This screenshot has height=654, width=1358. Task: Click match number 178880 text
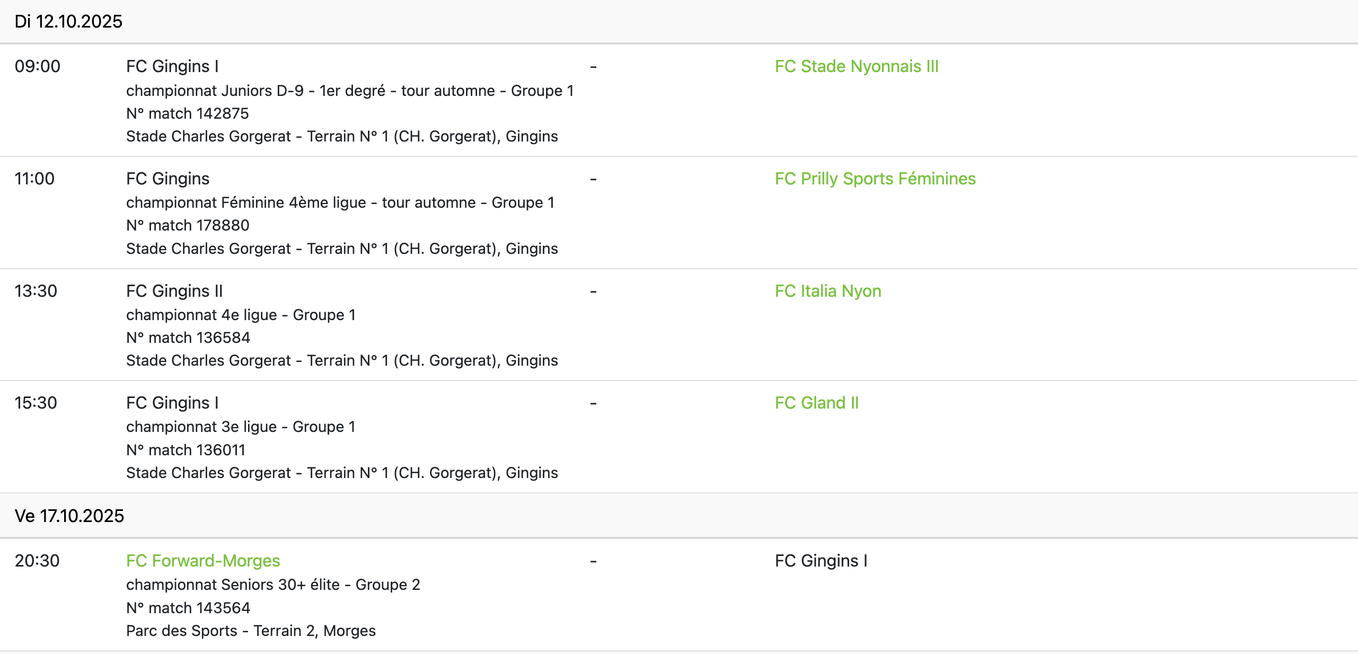pyautogui.click(x=188, y=225)
